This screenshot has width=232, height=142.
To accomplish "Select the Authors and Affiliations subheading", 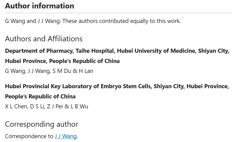I will [x=44, y=39].
